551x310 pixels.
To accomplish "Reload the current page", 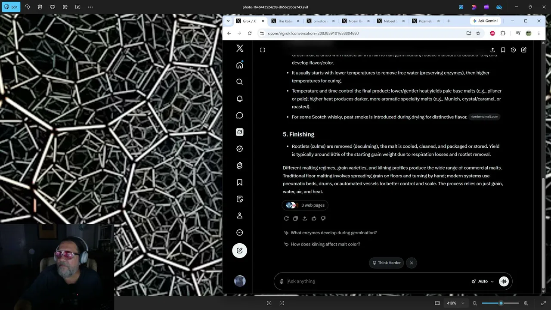I will tap(250, 33).
